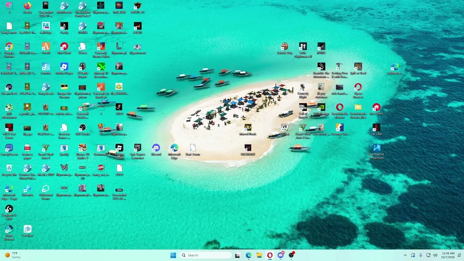Select the Fall Guys desktop shortcut

click(x=46, y=28)
